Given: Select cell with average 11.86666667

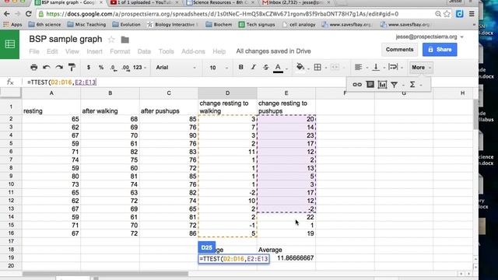Looking at the screenshot, I should 286,257.
